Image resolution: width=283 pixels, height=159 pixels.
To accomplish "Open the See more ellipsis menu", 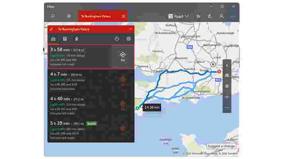I will point(233,16).
